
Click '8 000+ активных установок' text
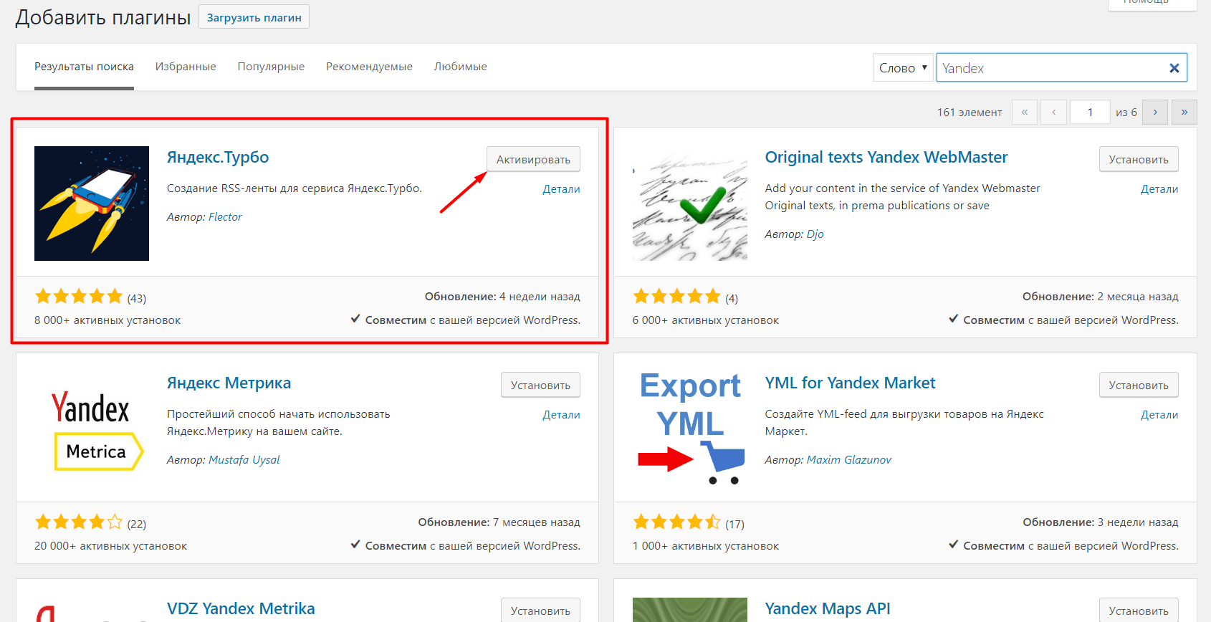(107, 320)
